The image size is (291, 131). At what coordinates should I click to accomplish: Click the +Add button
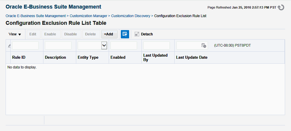click(x=109, y=34)
